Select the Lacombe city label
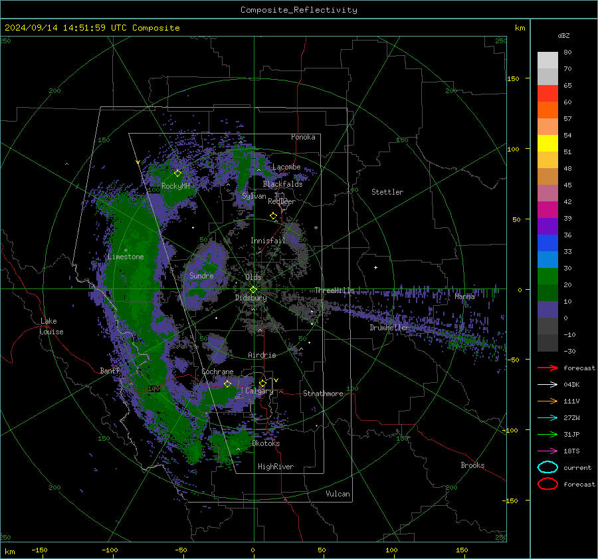The image size is (598, 559). (x=286, y=167)
